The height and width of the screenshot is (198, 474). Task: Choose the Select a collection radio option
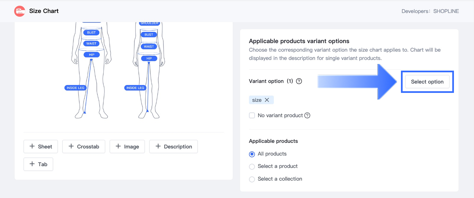(252, 179)
